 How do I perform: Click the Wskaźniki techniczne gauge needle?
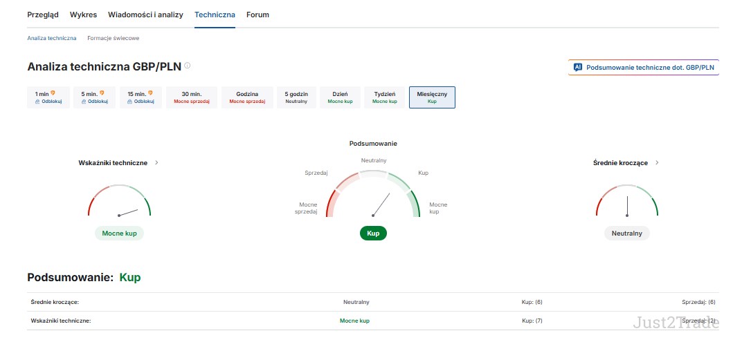click(x=129, y=212)
